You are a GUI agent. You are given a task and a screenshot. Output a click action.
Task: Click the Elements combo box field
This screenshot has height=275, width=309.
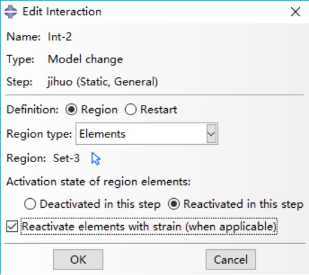tap(147, 134)
